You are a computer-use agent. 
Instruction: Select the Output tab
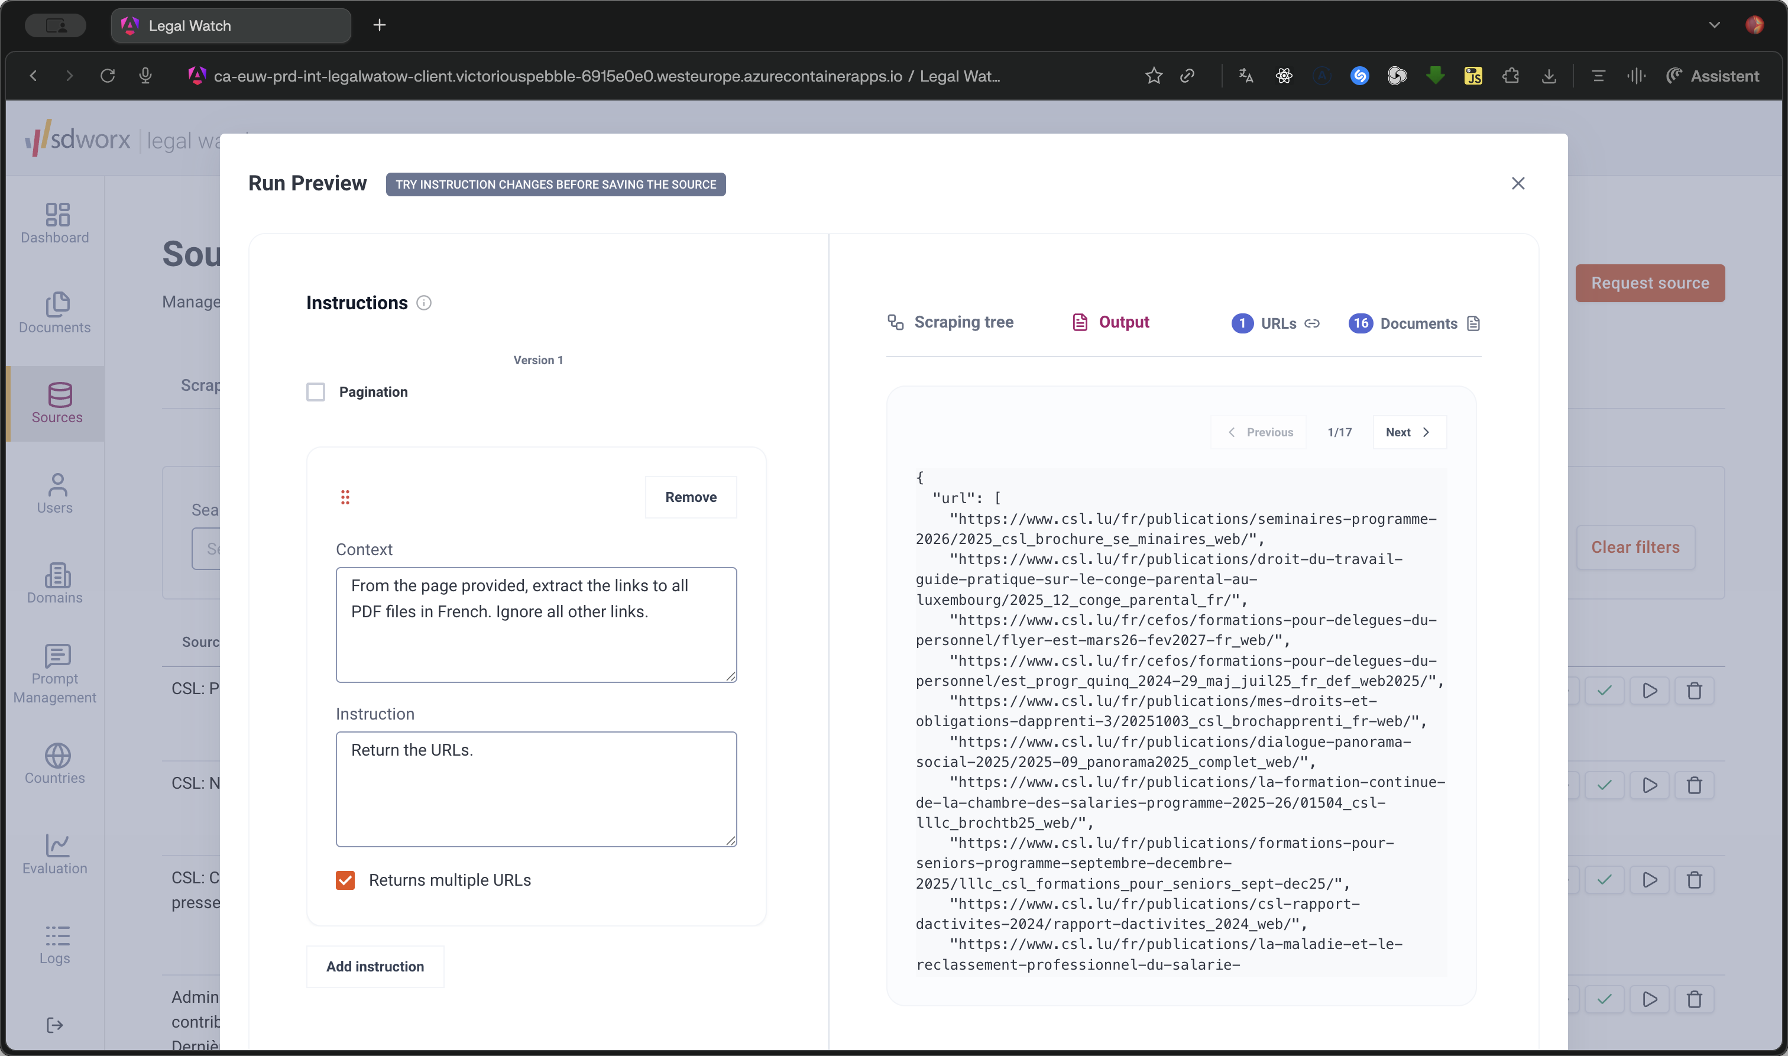click(x=1110, y=322)
